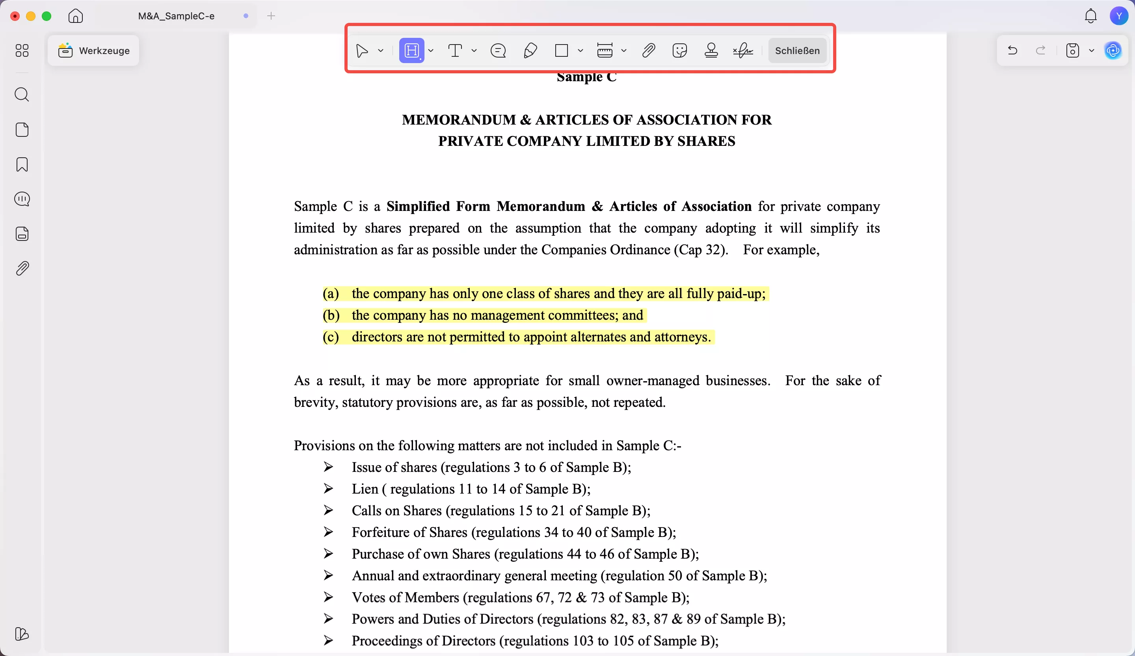Open the measurement tool dropdown arrow
1135x656 pixels.
pos(624,50)
